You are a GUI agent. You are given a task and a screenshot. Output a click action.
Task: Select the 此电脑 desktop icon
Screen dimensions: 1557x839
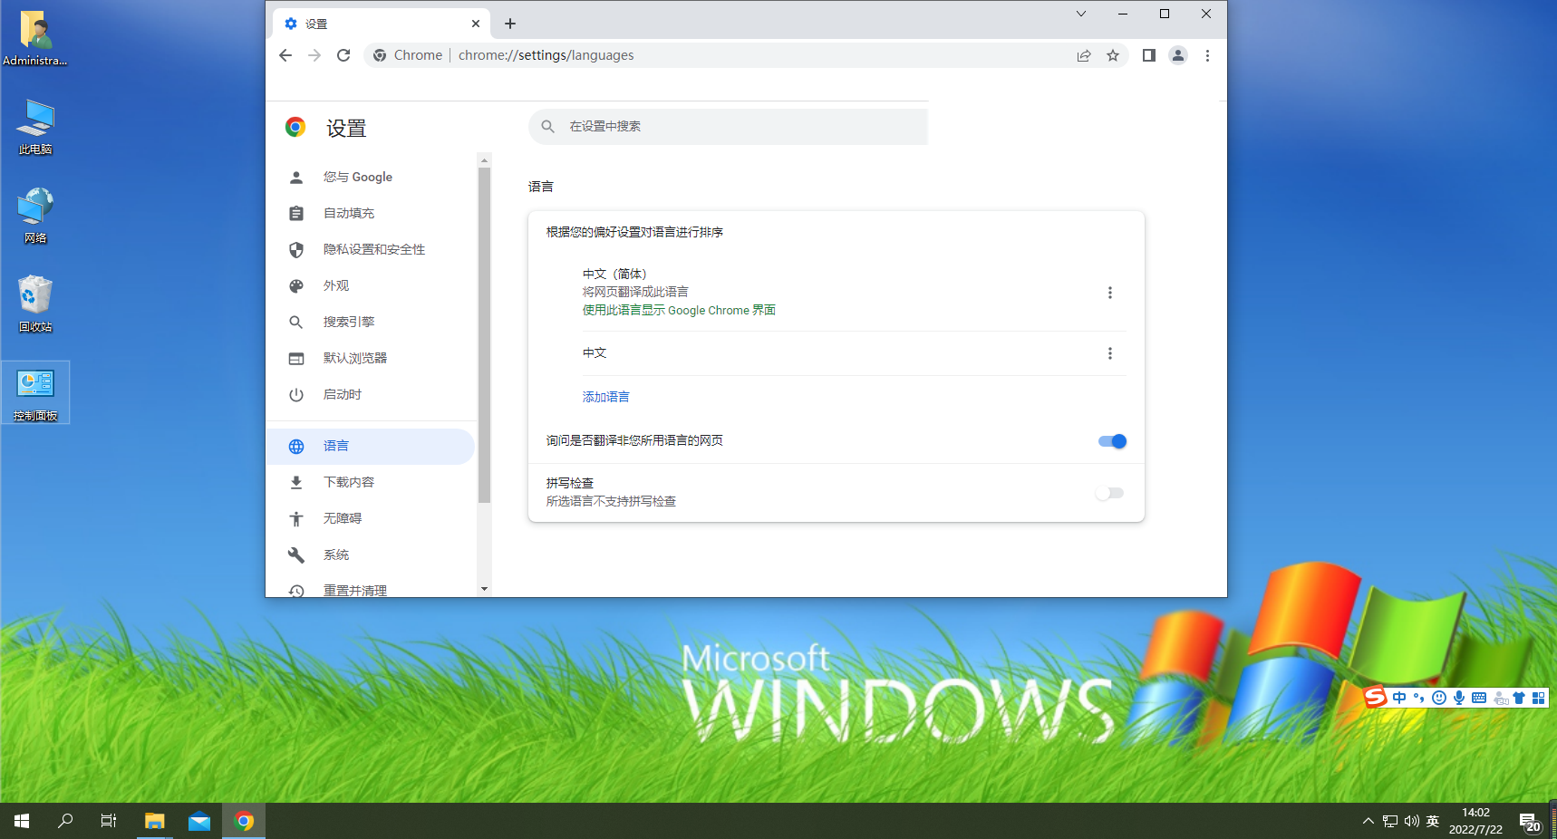point(35,128)
